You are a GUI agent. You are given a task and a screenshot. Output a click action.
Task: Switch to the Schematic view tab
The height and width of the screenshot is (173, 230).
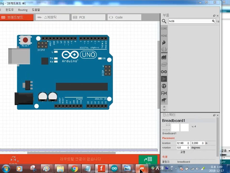click(x=52, y=17)
